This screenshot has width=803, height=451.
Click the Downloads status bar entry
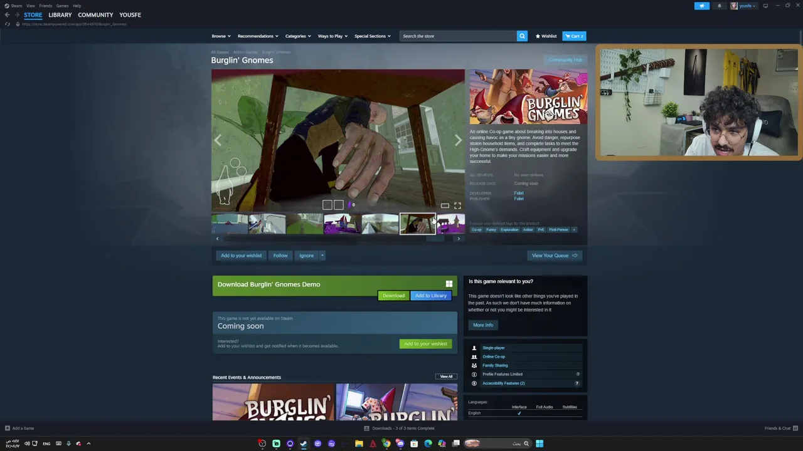(x=399, y=428)
